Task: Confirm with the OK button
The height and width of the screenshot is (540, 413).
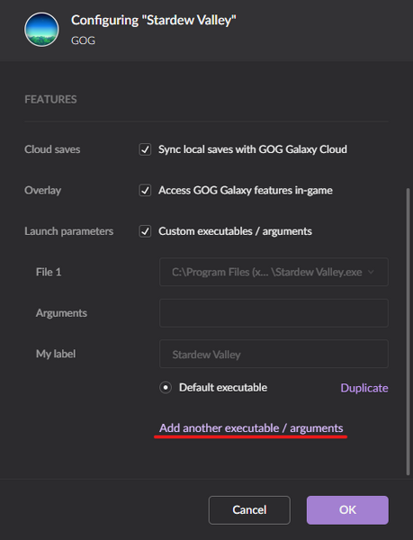Action: (347, 510)
